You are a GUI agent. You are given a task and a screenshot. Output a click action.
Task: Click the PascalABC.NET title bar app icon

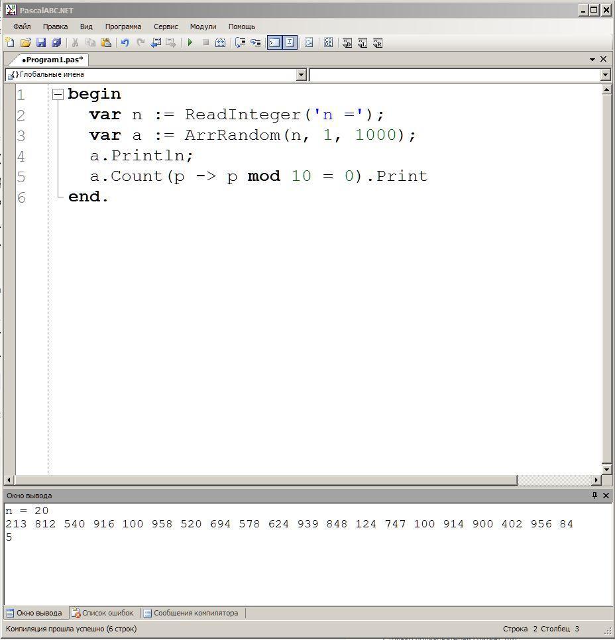(11, 10)
